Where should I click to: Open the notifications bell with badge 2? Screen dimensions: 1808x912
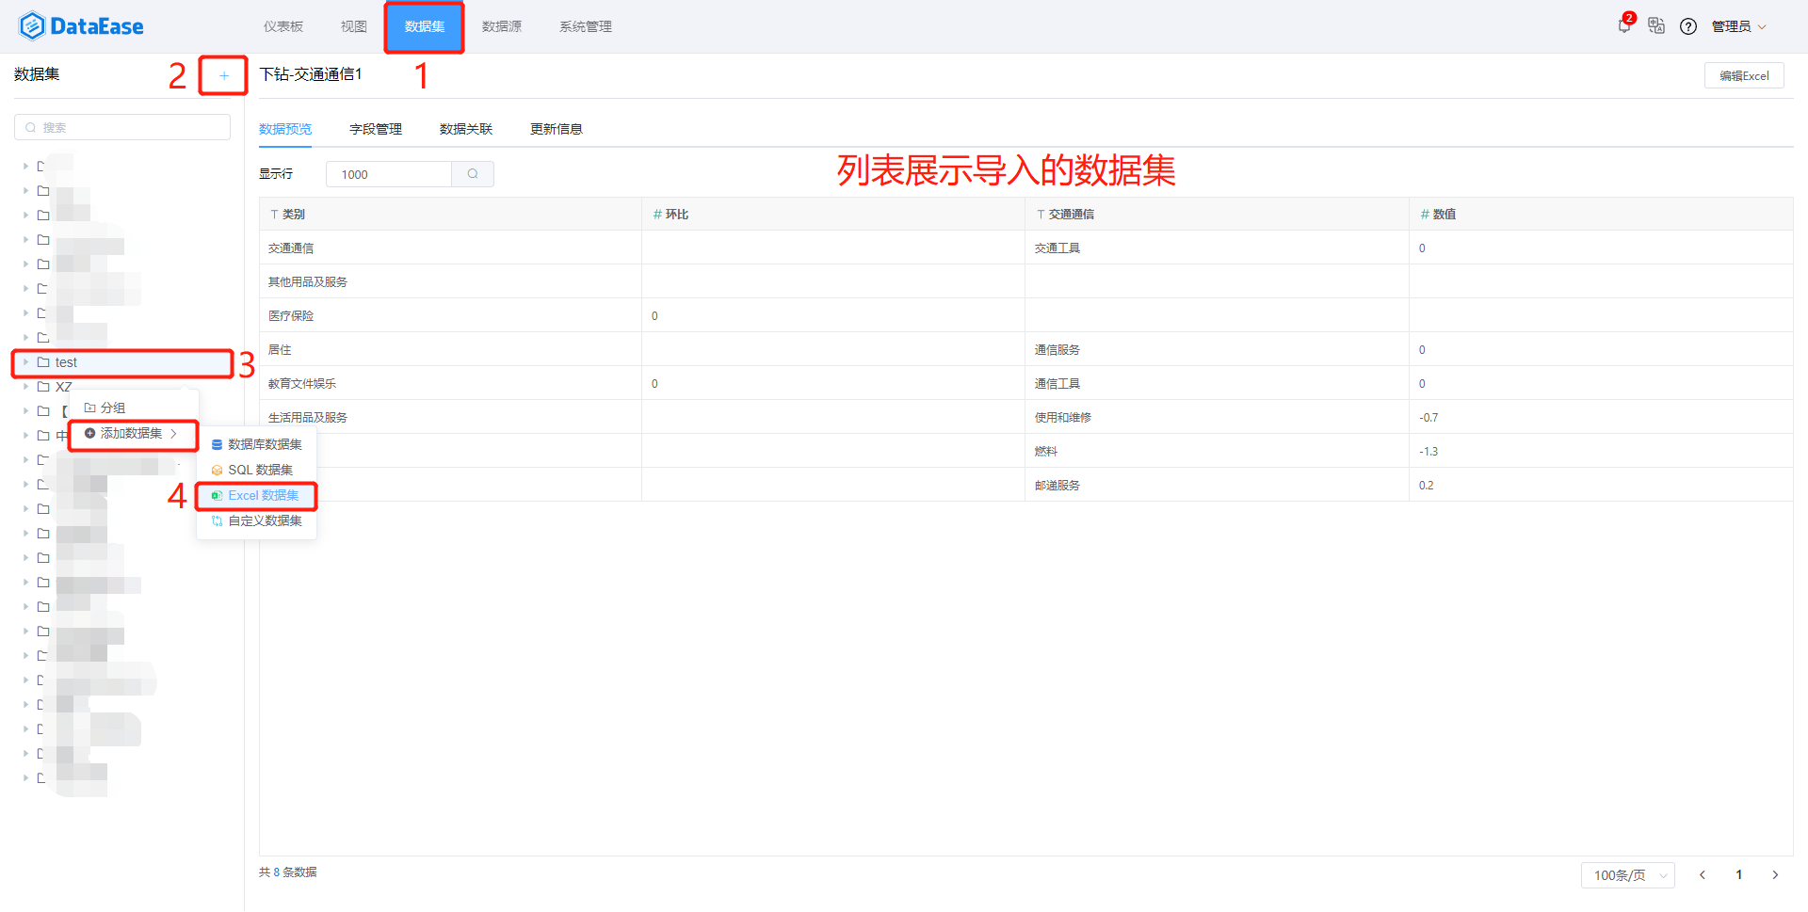tap(1623, 25)
